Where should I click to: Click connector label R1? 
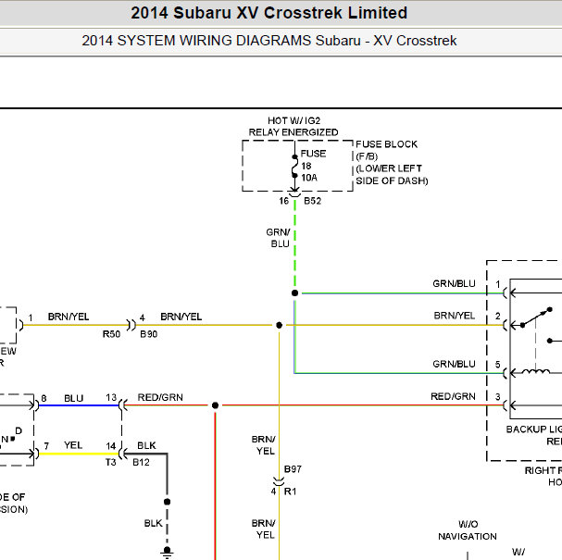click(290, 492)
